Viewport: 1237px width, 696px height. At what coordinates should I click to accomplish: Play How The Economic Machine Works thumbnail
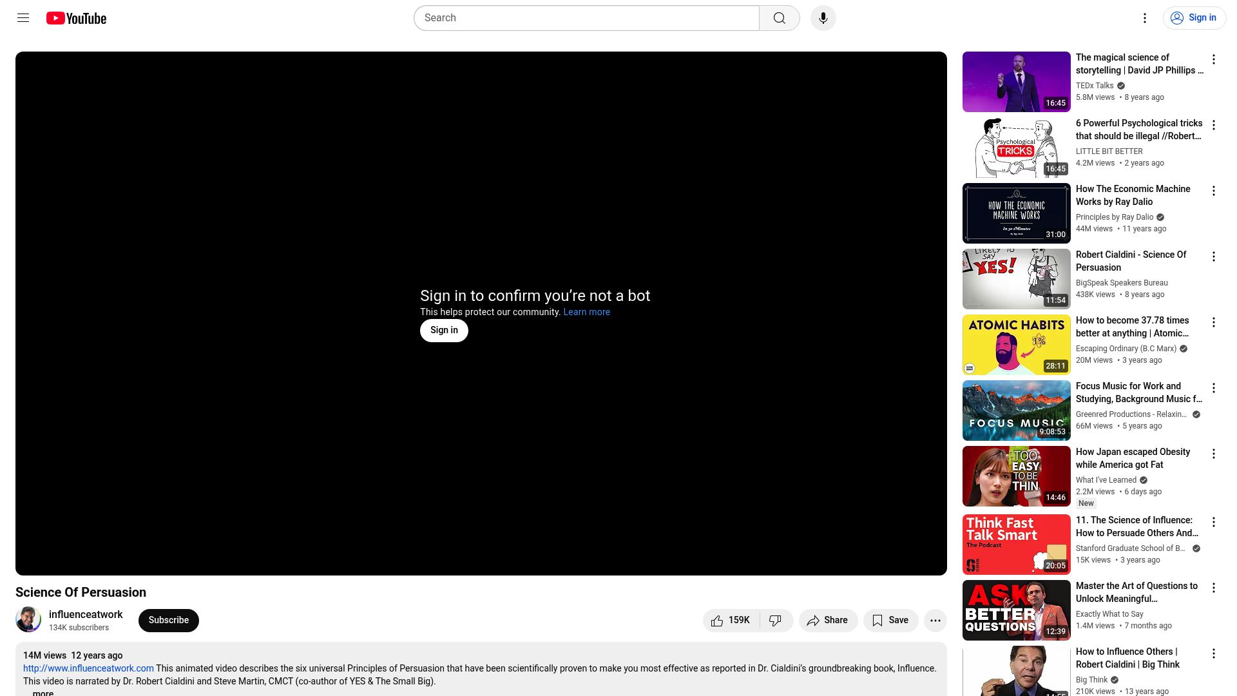pos(1016,213)
